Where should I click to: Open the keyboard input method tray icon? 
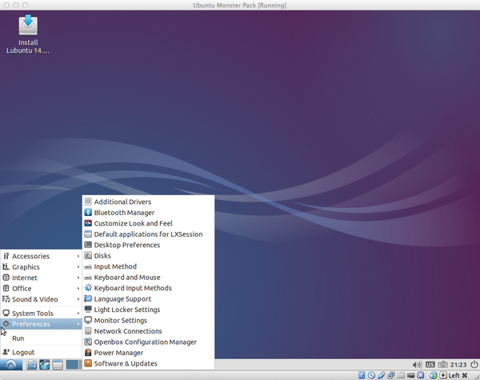pyautogui.click(x=443, y=364)
